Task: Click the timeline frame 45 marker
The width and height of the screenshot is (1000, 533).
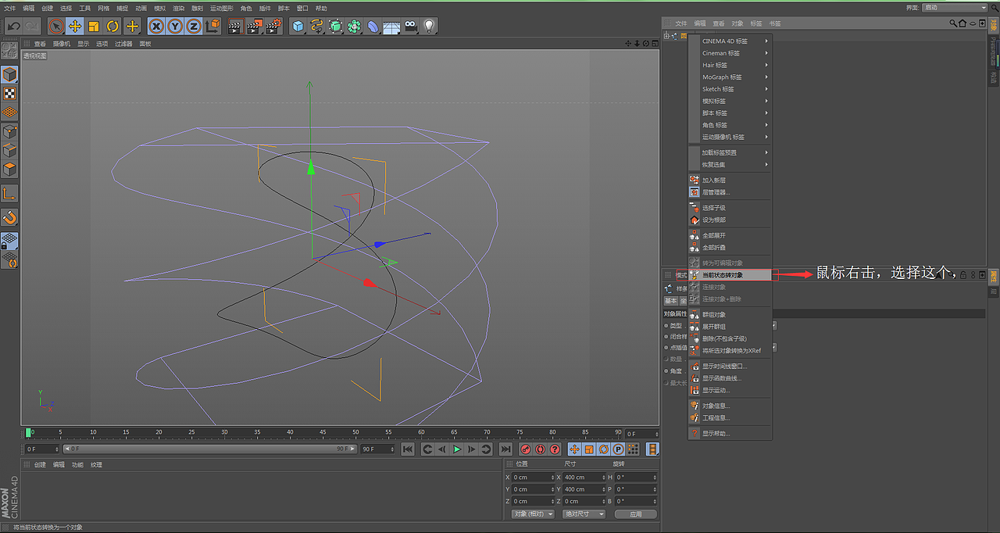Action: [323, 433]
